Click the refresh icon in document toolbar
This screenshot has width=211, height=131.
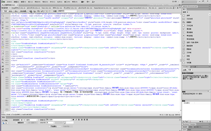coord(50,11)
